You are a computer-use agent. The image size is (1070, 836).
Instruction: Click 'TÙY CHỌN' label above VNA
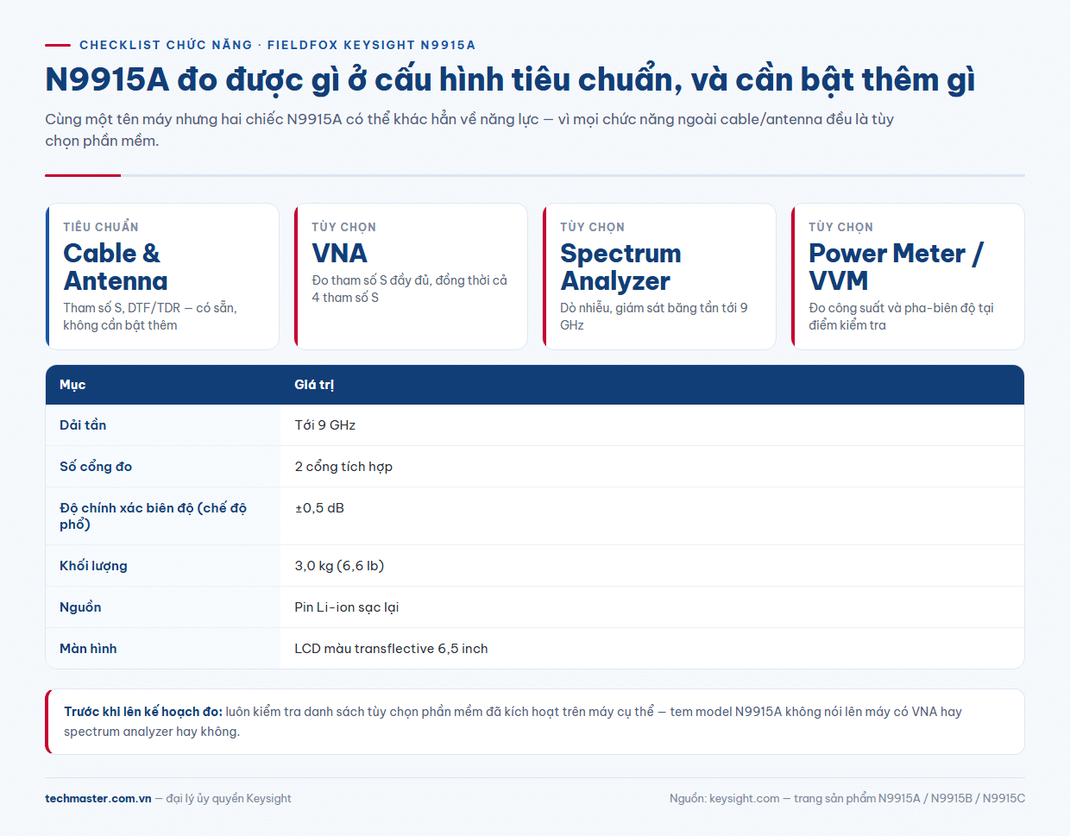point(343,227)
